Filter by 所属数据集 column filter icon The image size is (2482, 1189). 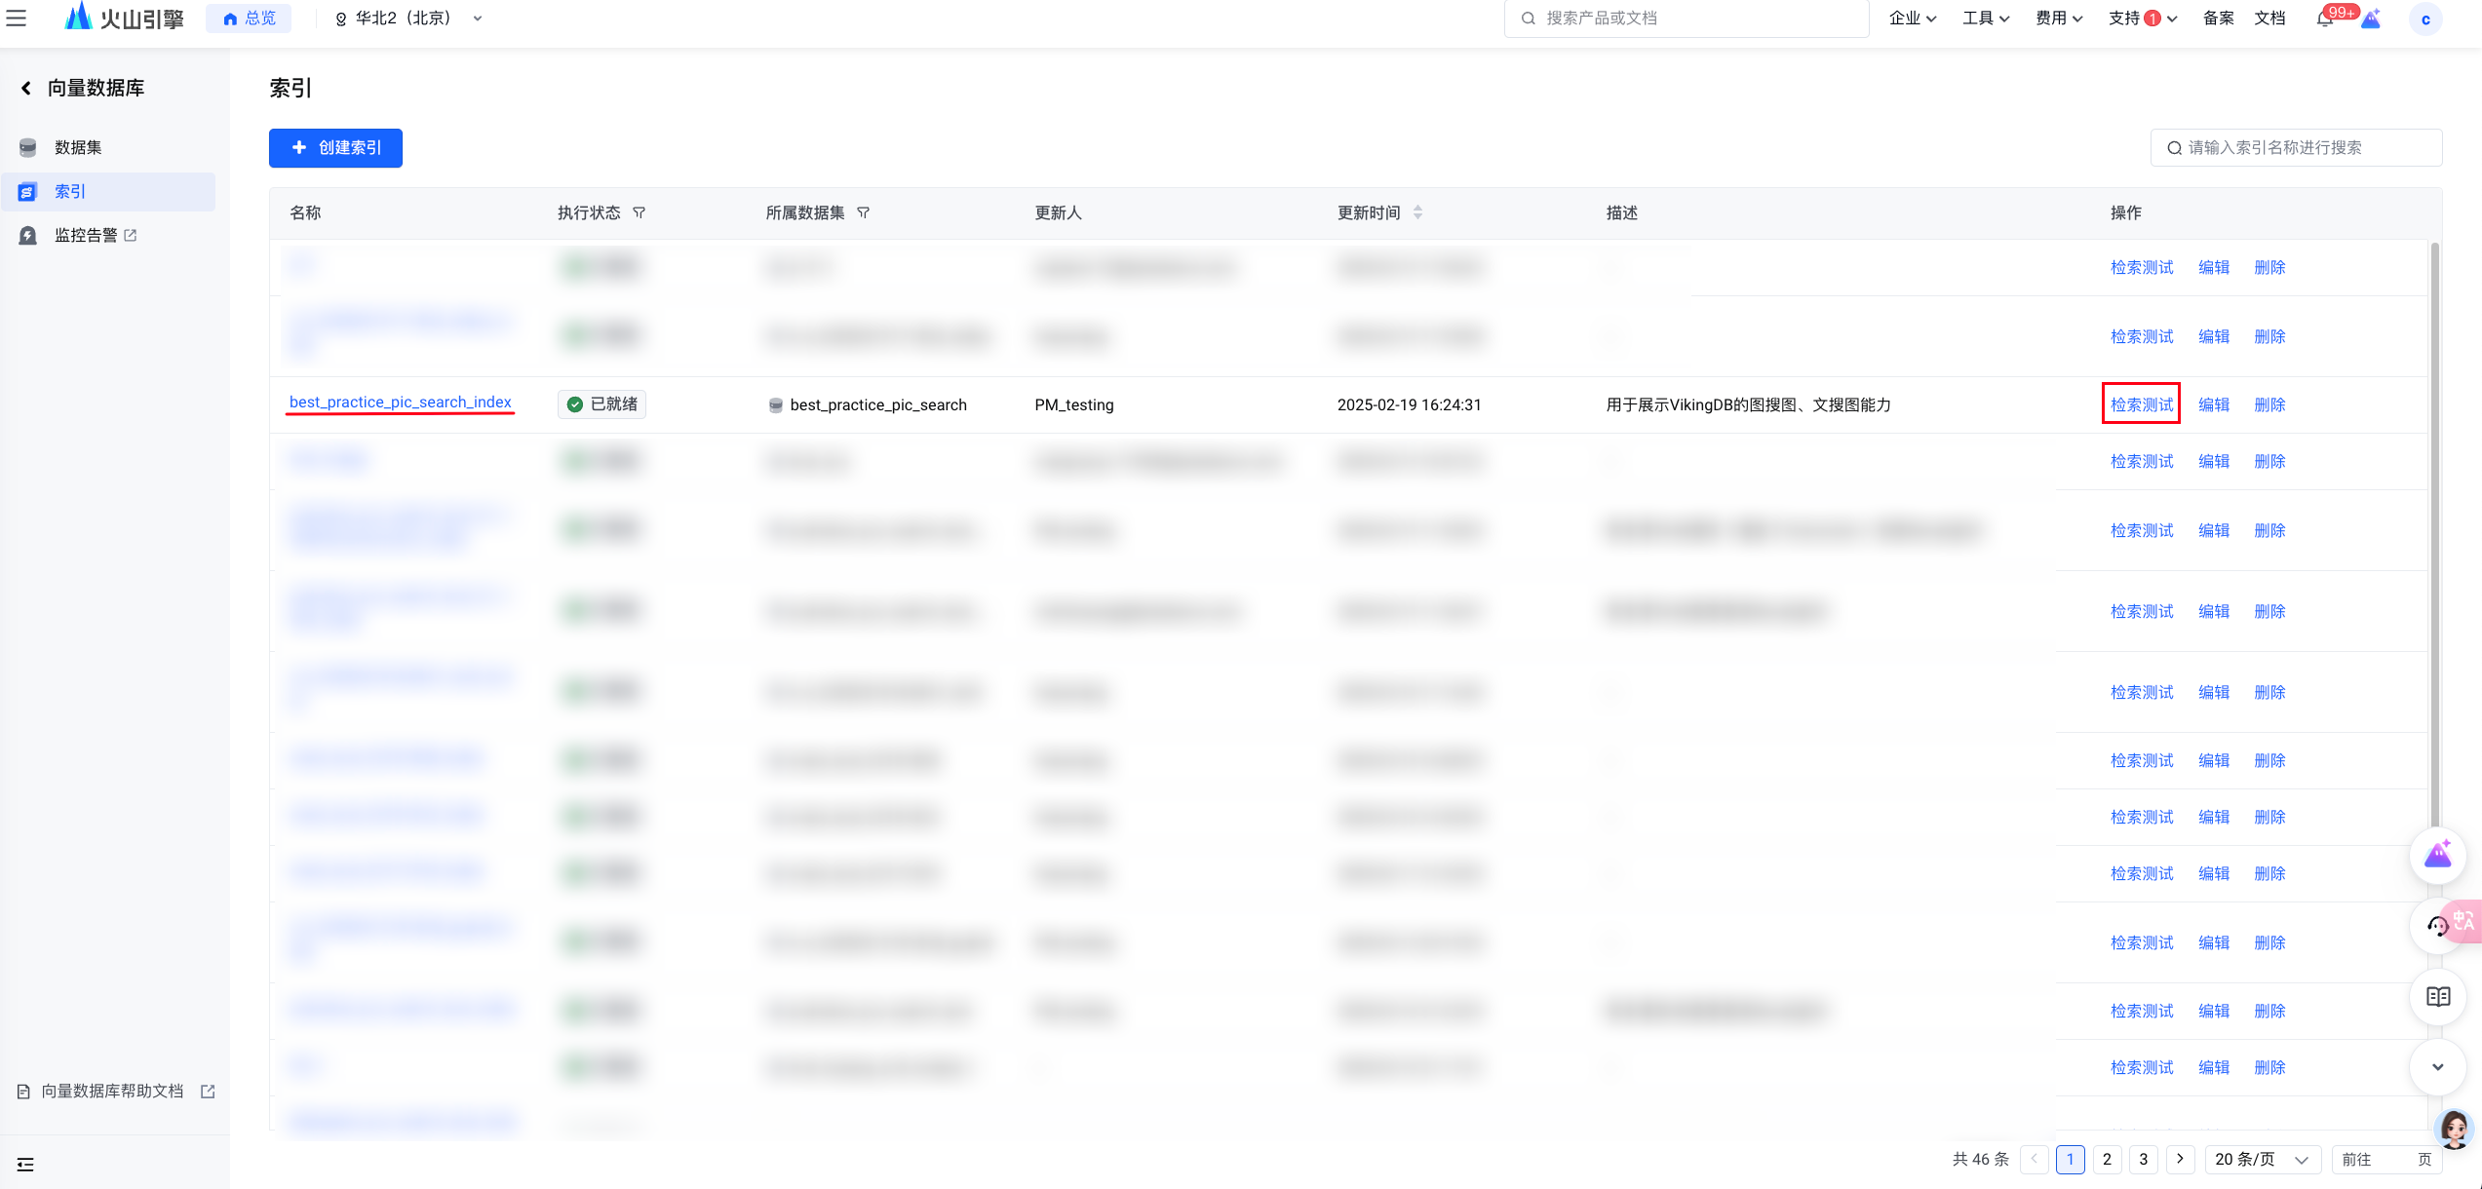(863, 212)
